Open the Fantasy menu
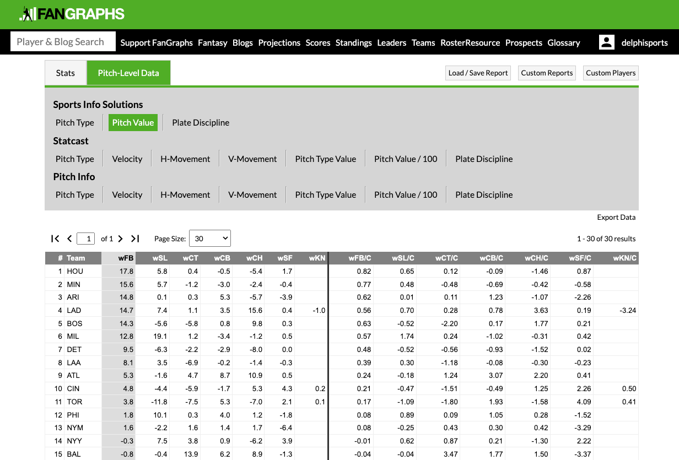This screenshot has width=679, height=460. click(213, 42)
